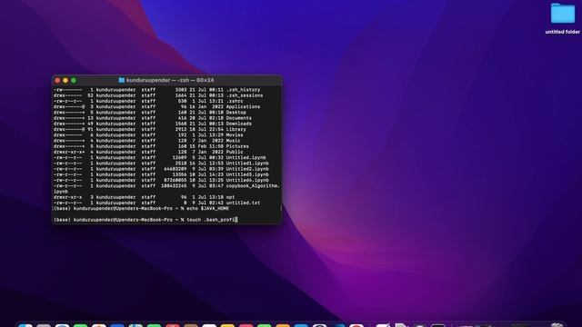Click the .zsh_history filename in the listing
Viewport: 582px width, 327px height.
point(243,90)
